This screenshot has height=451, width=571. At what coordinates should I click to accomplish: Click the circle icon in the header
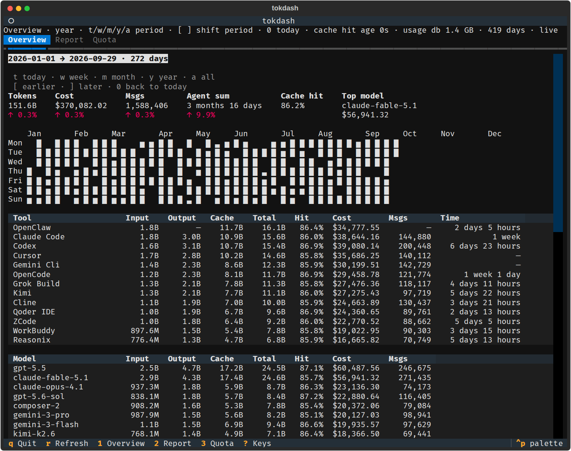[11, 21]
